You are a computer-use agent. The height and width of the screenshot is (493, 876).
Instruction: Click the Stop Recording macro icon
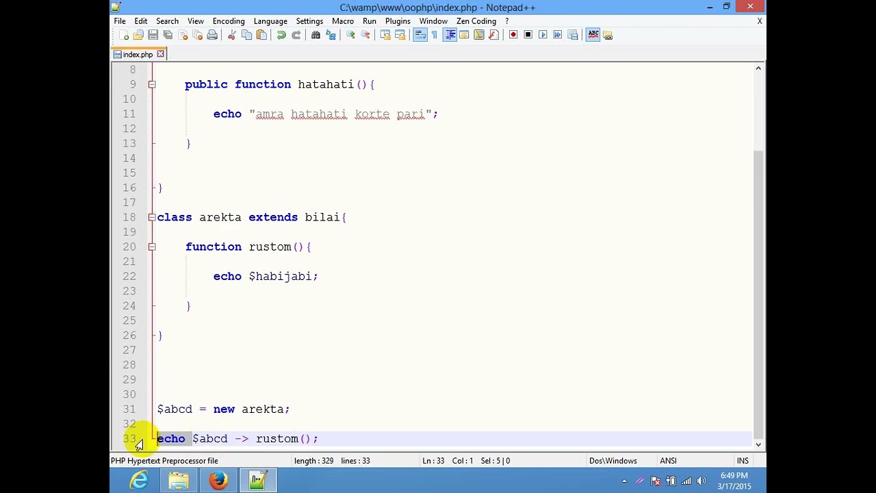pyautogui.click(x=528, y=35)
